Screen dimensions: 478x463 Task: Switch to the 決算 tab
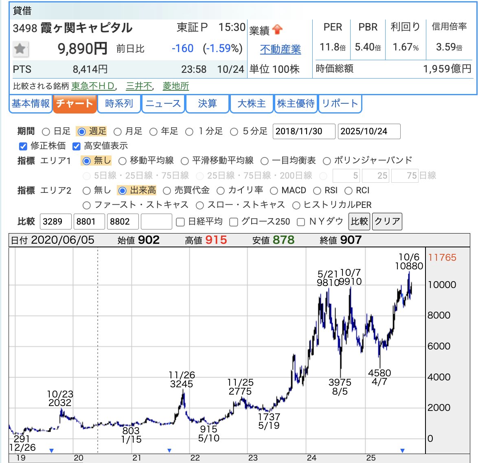207,104
